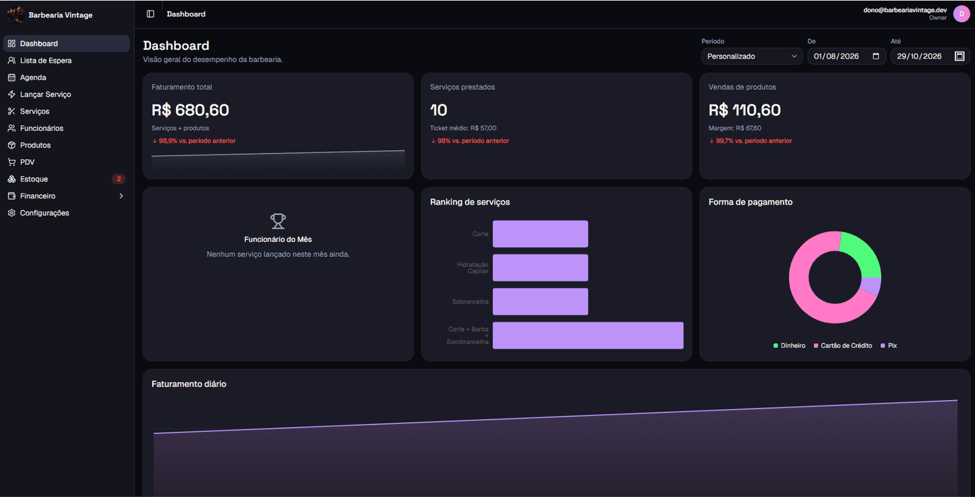Image resolution: width=975 pixels, height=497 pixels.
Task: Click the Funcionários people icon
Action: point(12,128)
